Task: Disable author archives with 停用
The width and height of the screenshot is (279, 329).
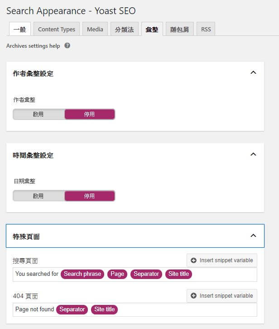Action: tap(90, 115)
